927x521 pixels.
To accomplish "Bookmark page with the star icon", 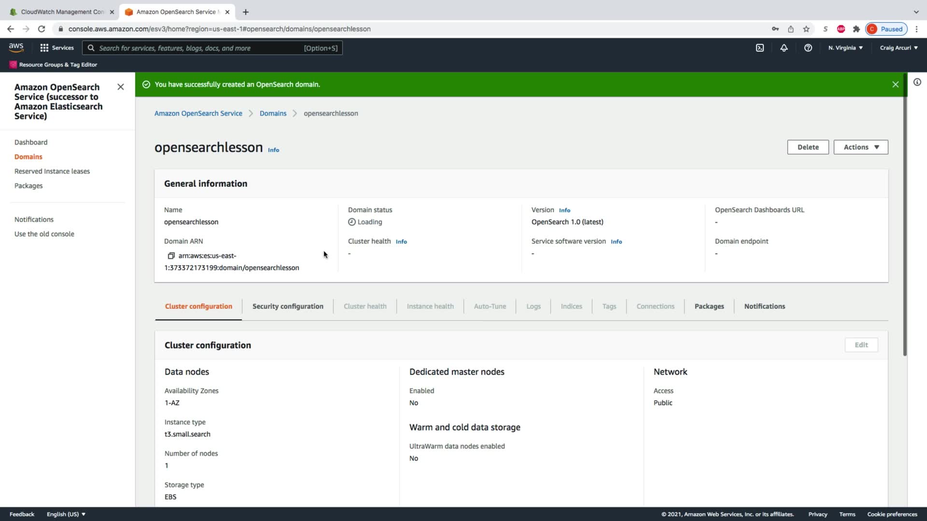I will [806, 29].
